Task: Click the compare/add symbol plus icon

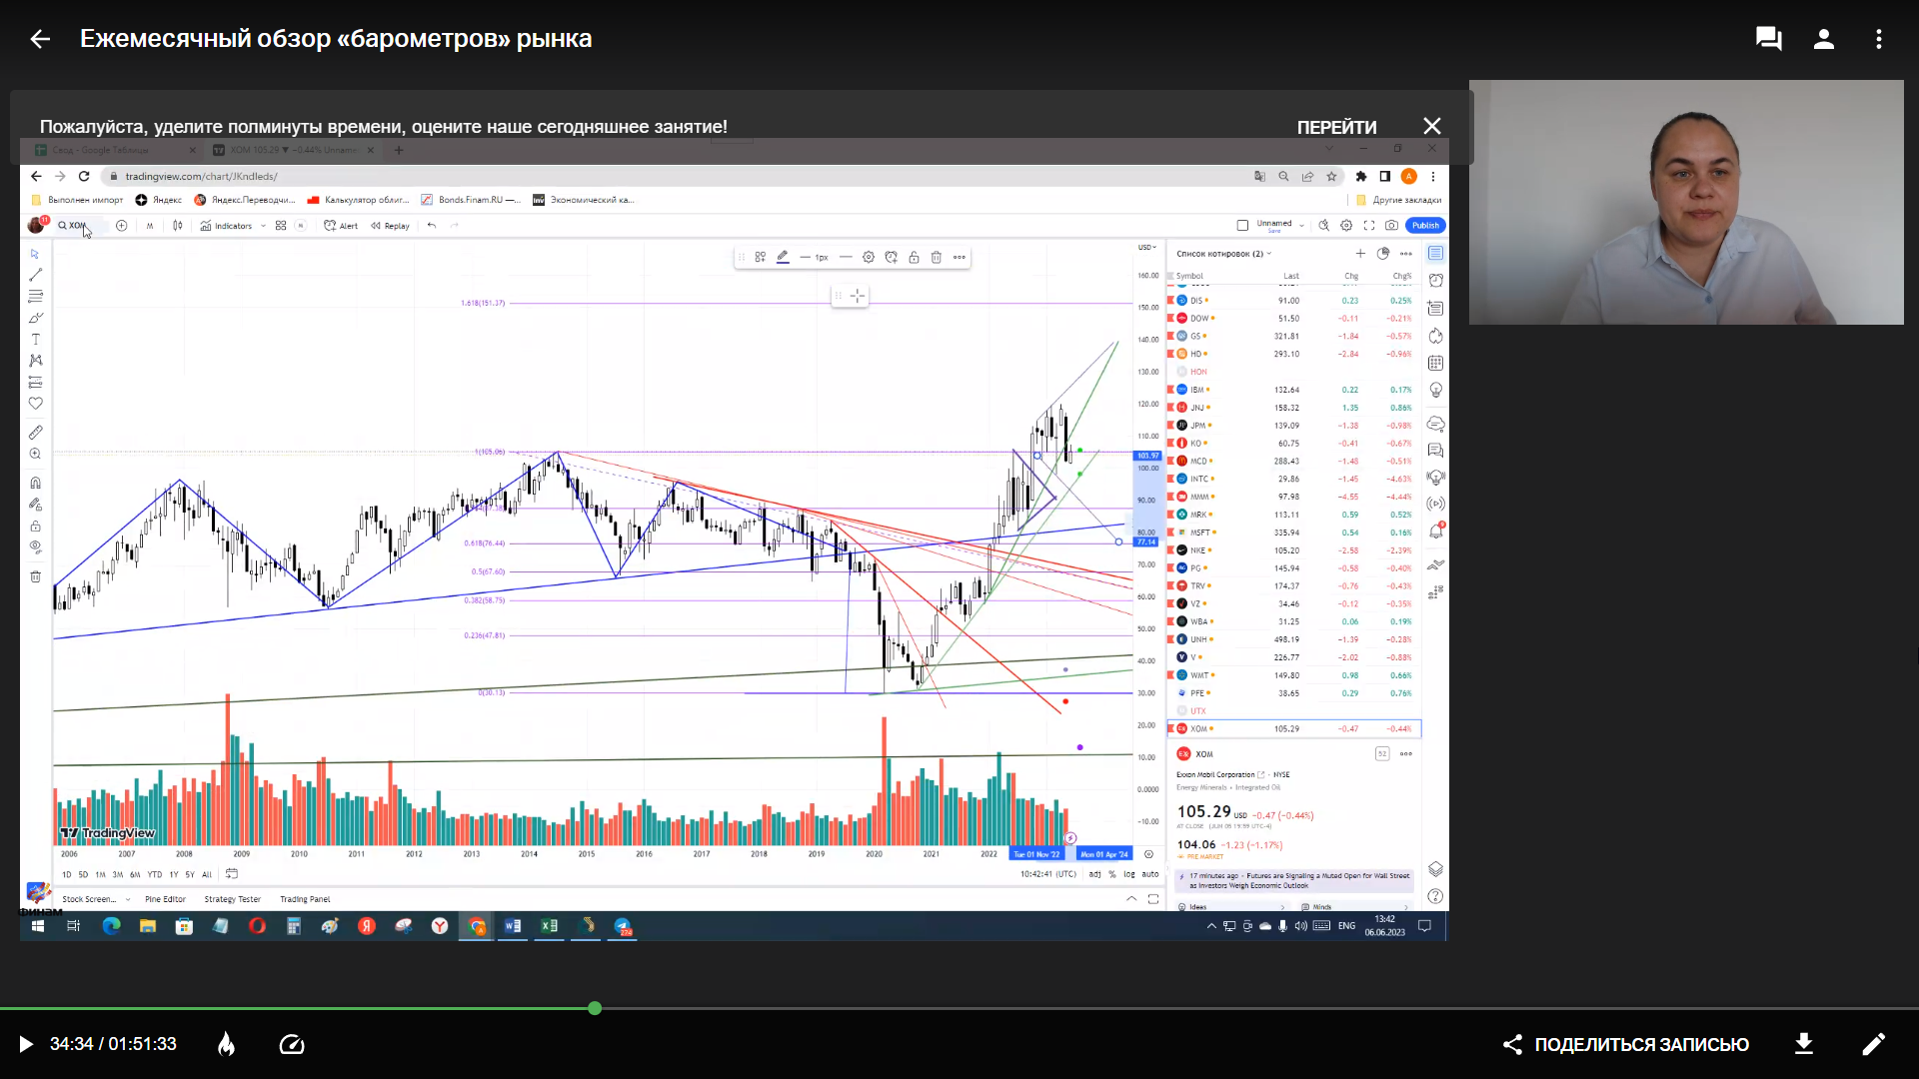Action: pyautogui.click(x=122, y=226)
